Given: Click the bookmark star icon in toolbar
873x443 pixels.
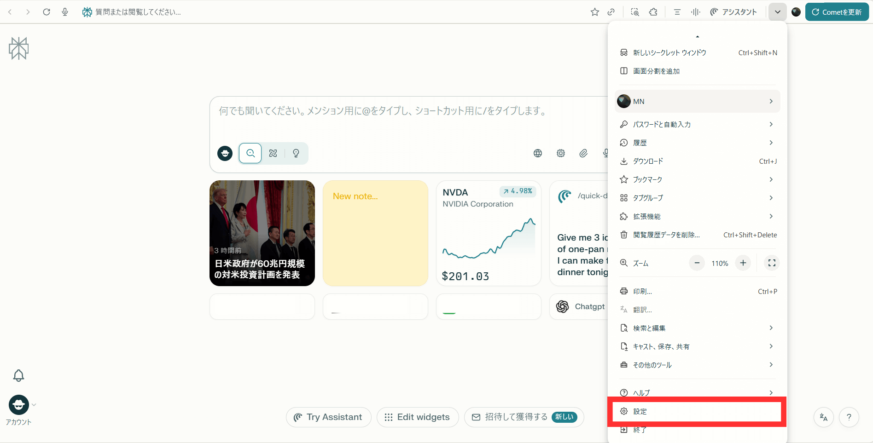Looking at the screenshot, I should [x=594, y=12].
